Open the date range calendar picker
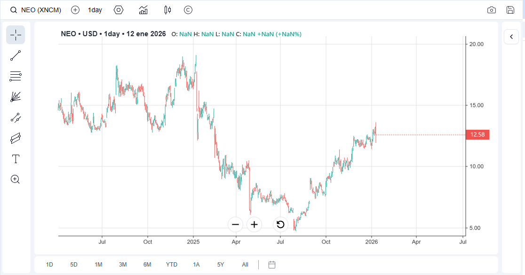Viewport: 525px width, 275px height. pyautogui.click(x=271, y=265)
